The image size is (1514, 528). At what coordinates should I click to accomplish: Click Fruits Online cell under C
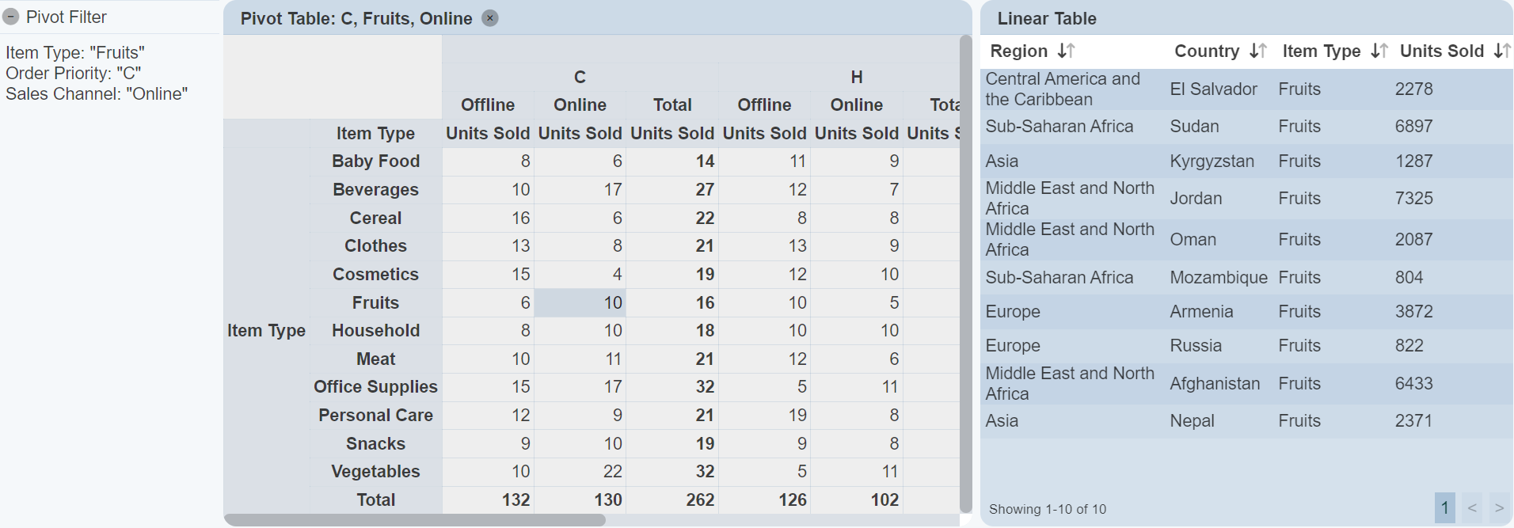(x=580, y=303)
